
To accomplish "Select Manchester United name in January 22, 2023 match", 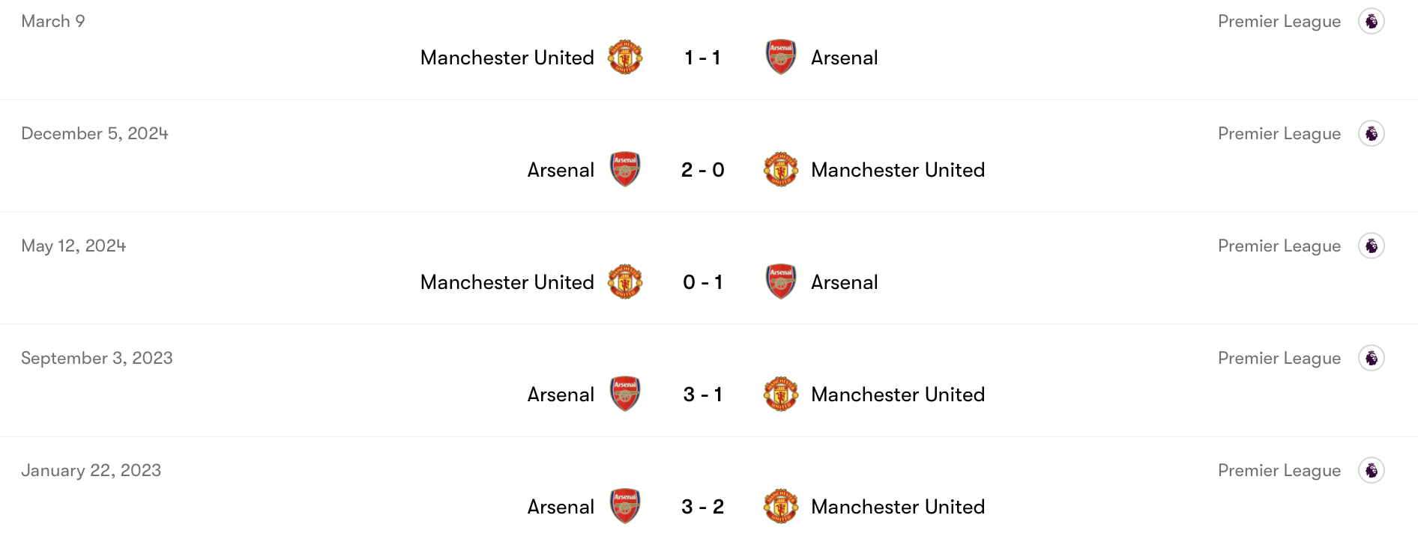I will [x=898, y=507].
